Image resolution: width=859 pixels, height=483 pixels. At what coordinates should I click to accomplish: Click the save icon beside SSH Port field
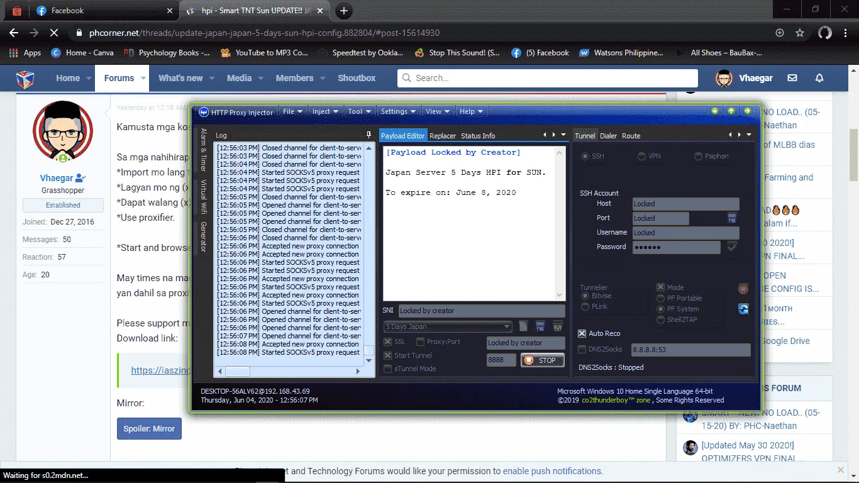pos(732,218)
